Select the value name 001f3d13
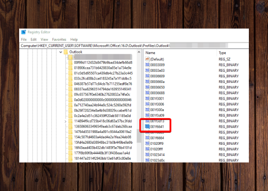Image resolution: width=268 pixels, height=191 pixels. pyautogui.click(x=157, y=121)
